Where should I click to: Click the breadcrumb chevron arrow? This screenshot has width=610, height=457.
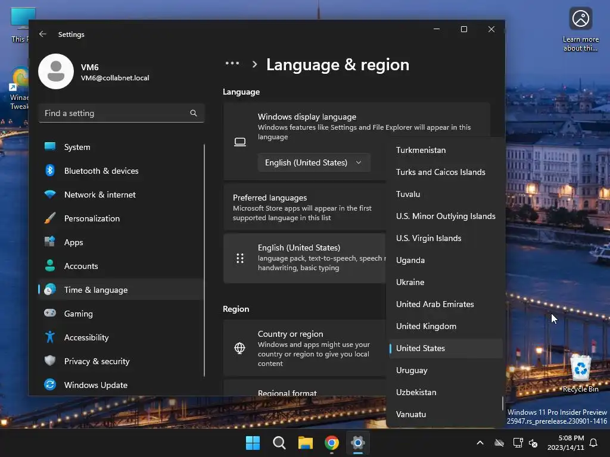(254, 64)
